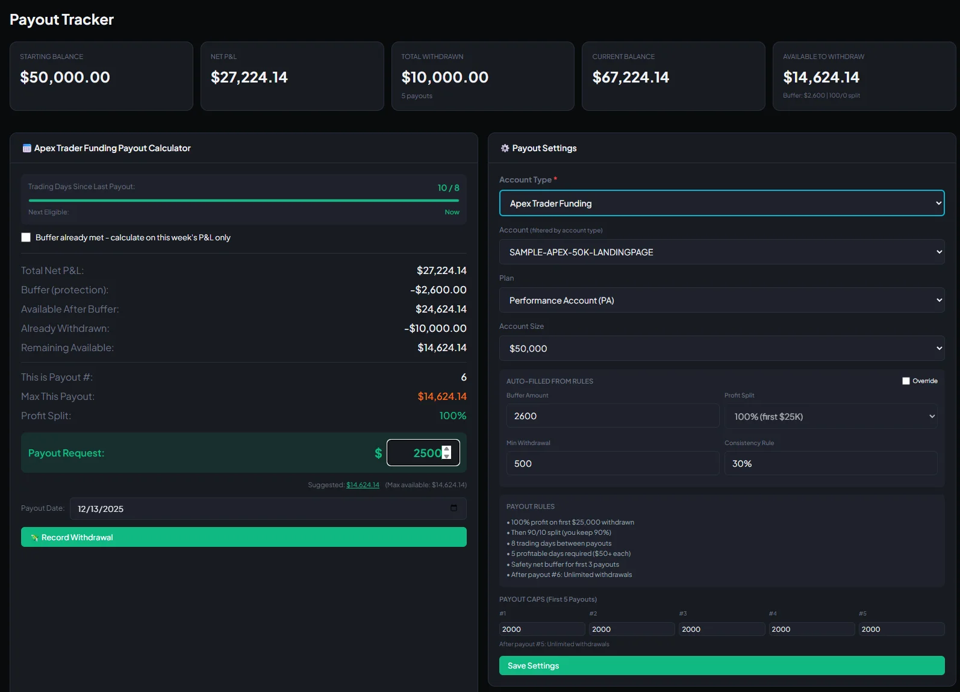Click the Record Withdrawal button
This screenshot has height=692, width=960.
click(243, 537)
